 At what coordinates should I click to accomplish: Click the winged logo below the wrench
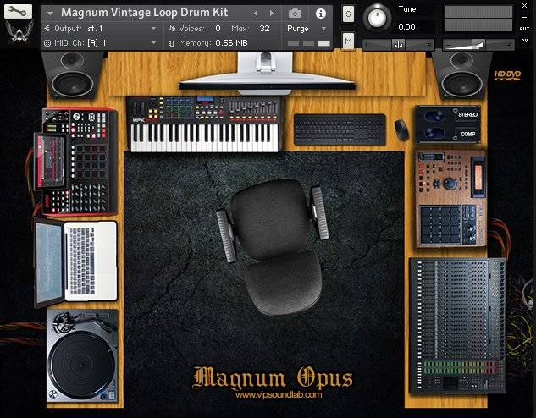coord(19,32)
